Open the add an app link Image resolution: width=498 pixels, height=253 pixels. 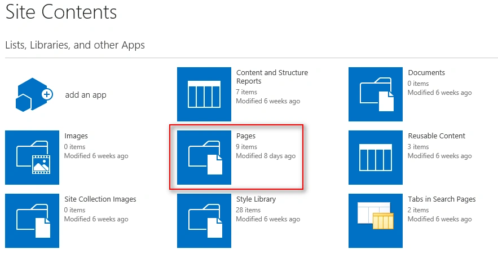tap(86, 95)
